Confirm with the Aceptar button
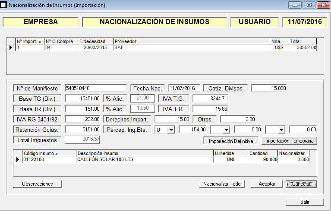The width and height of the screenshot is (331, 211). click(267, 184)
